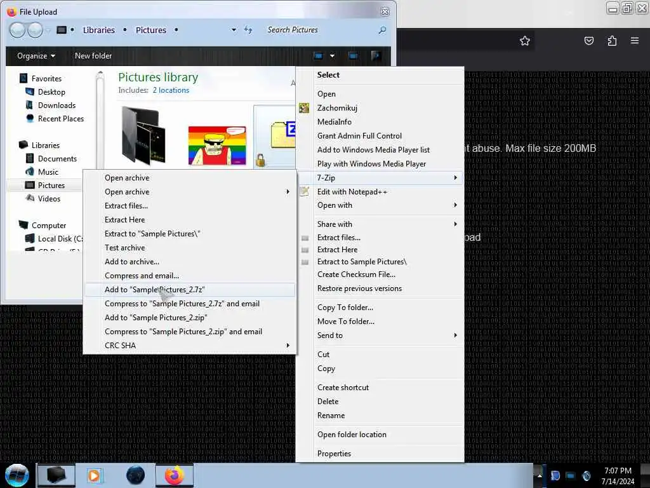
Task: Click the Desktop icon in Favorites
Action: [x=29, y=91]
